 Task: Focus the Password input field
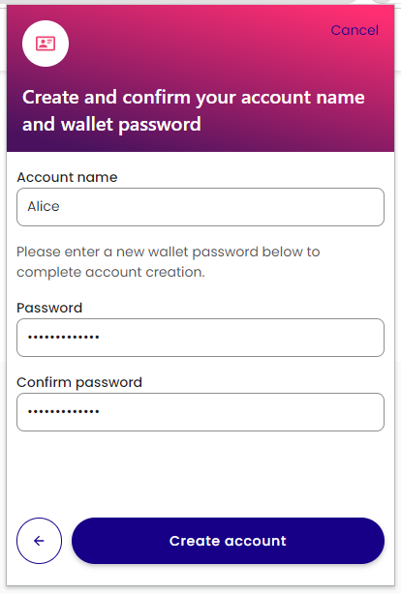coord(200,338)
